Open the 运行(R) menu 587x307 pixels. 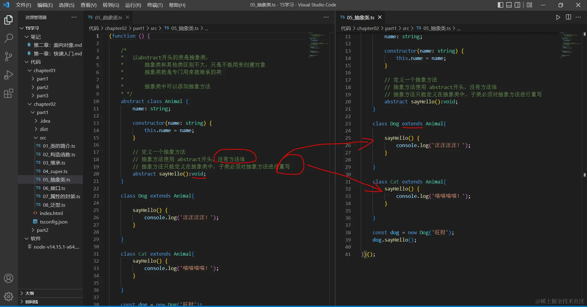(x=133, y=5)
